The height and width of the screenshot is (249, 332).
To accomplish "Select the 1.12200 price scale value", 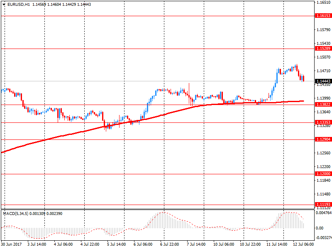I will [x=323, y=167].
